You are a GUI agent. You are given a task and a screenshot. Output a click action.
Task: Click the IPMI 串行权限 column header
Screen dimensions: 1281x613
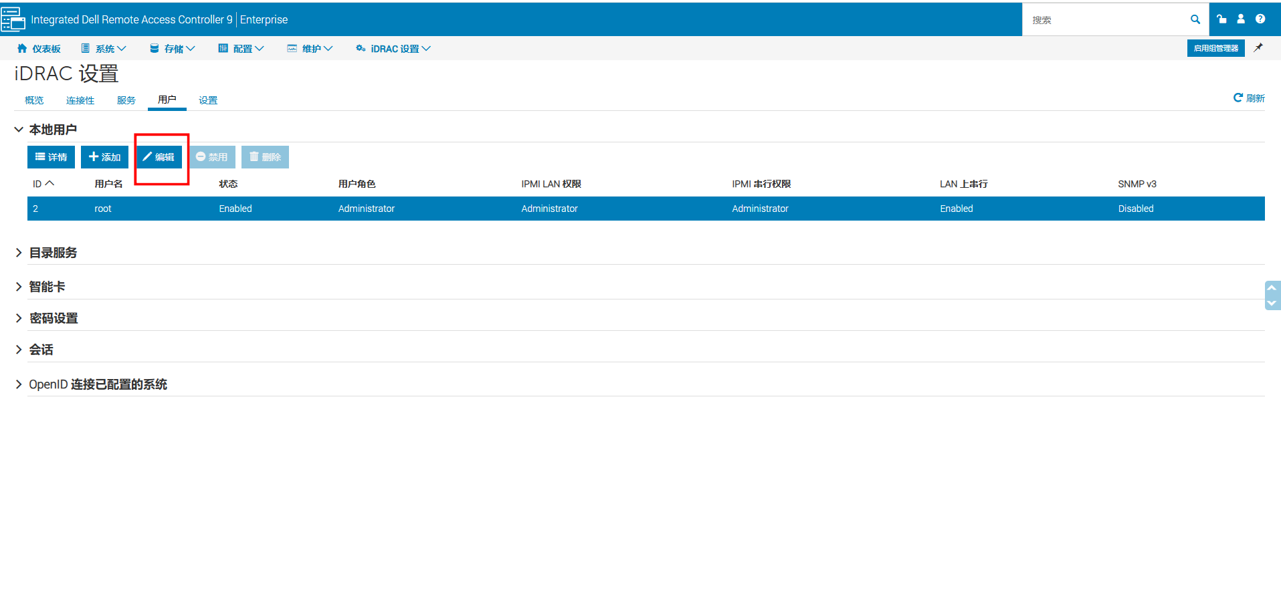coord(761,184)
